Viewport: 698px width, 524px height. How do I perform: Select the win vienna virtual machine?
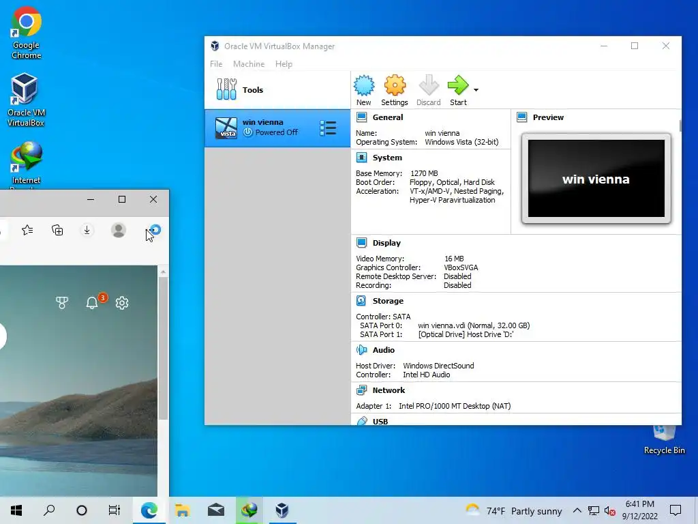tap(277, 128)
